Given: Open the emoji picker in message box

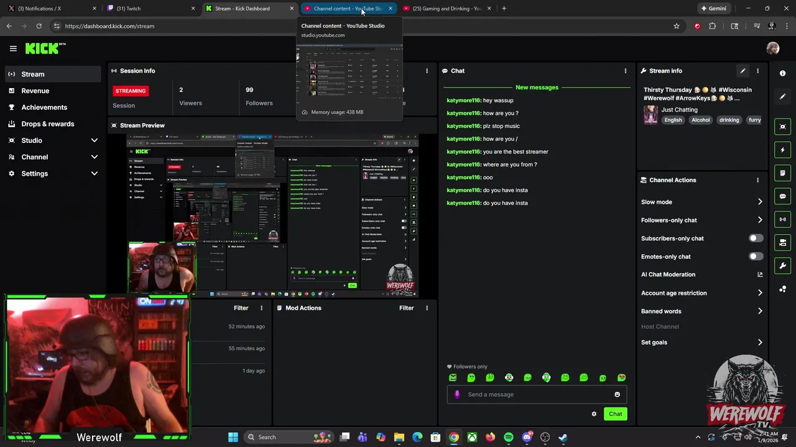Looking at the screenshot, I should [617, 394].
